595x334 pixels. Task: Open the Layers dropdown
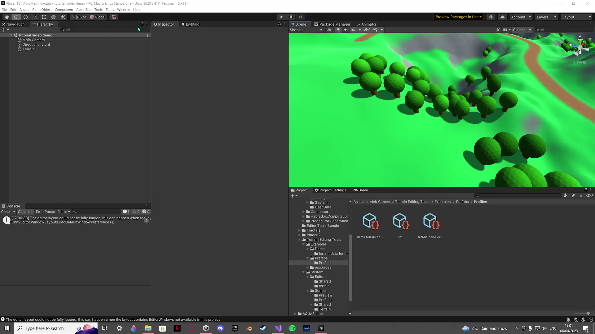click(x=546, y=17)
